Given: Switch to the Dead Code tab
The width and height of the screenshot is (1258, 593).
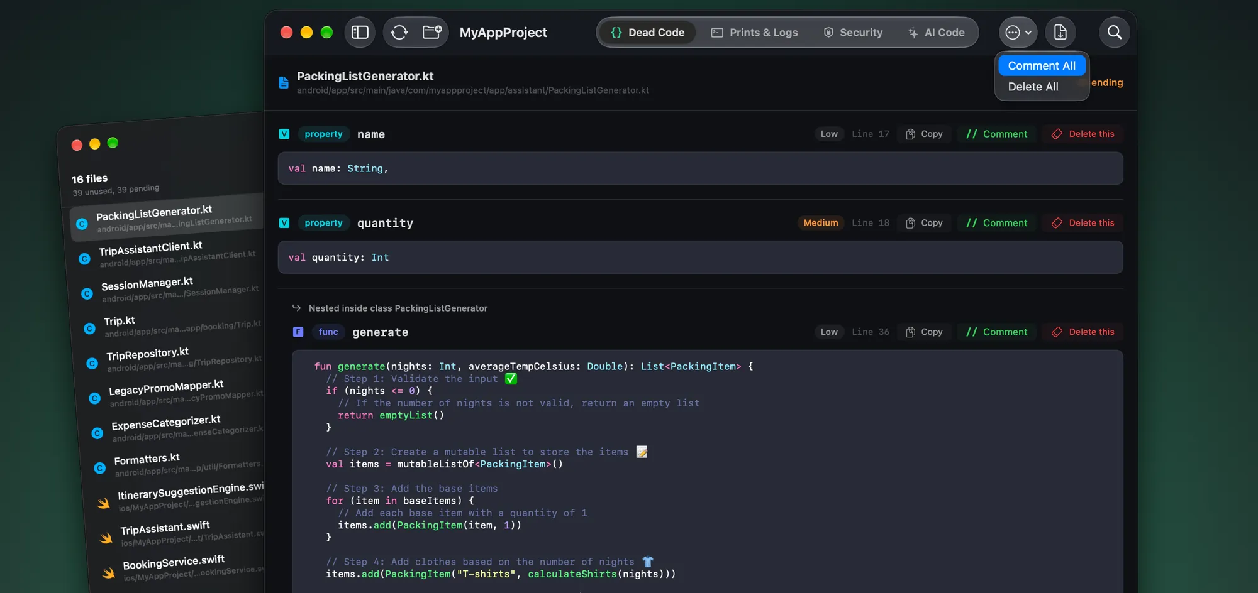Looking at the screenshot, I should click(x=647, y=32).
